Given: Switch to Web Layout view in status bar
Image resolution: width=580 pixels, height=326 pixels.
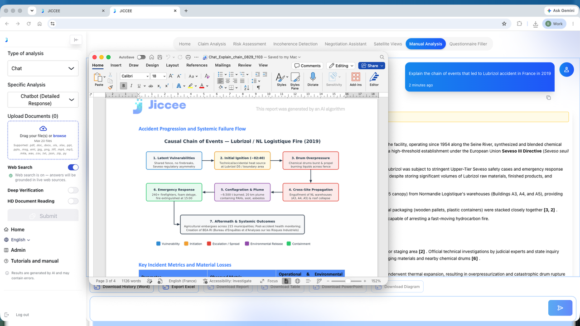Looking at the screenshot, I should coord(297,281).
